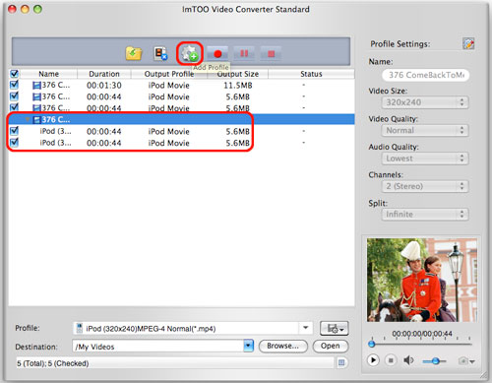Open the Destination path dropdown arrow

248,346
